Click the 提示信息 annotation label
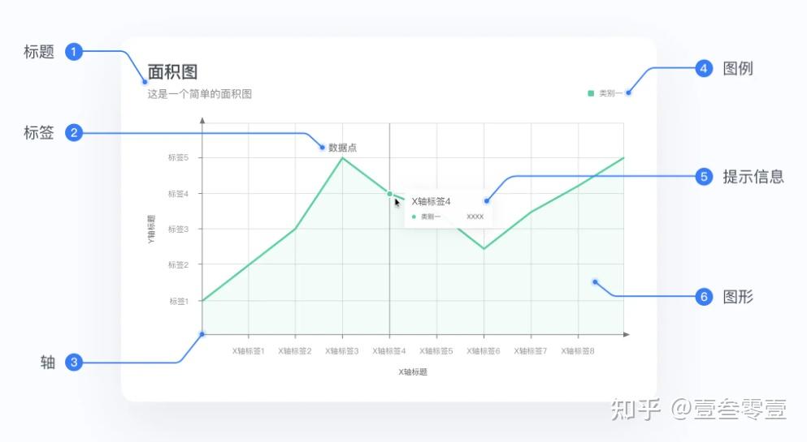Image resolution: width=807 pixels, height=442 pixels. coord(753,177)
